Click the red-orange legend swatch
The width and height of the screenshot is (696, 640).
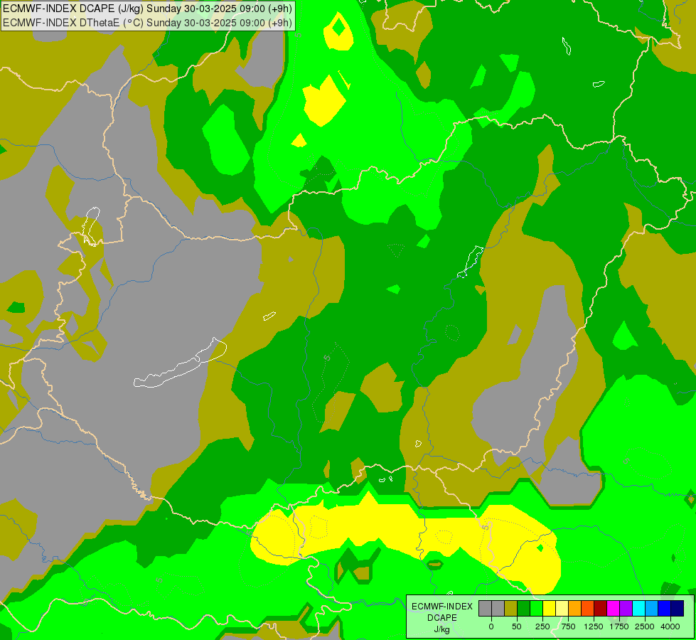click(588, 608)
